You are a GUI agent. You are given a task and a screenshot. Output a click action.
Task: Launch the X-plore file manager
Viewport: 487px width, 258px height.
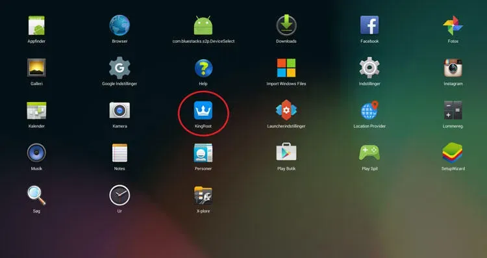pos(203,195)
